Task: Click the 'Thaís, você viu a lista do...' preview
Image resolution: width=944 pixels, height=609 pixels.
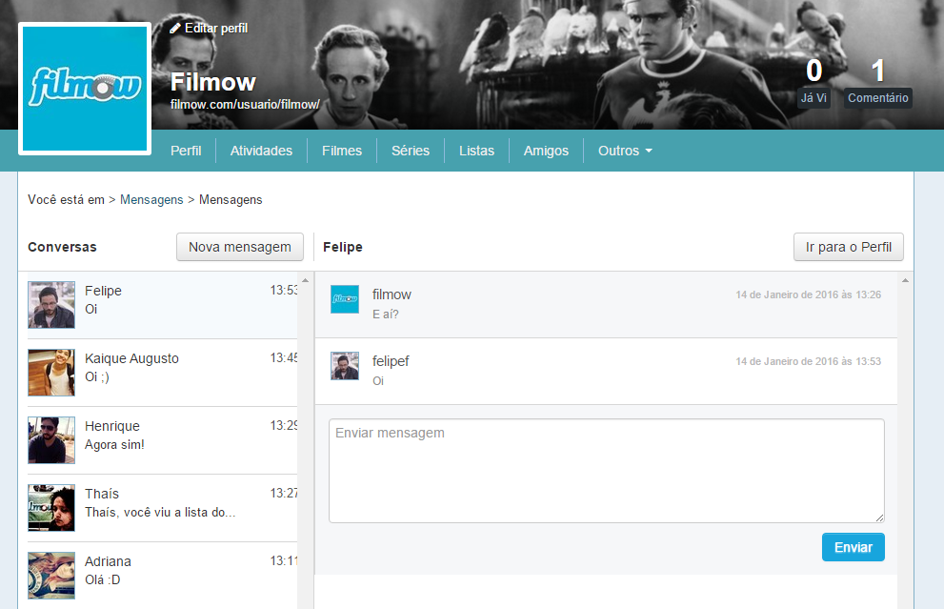Action: 160,512
